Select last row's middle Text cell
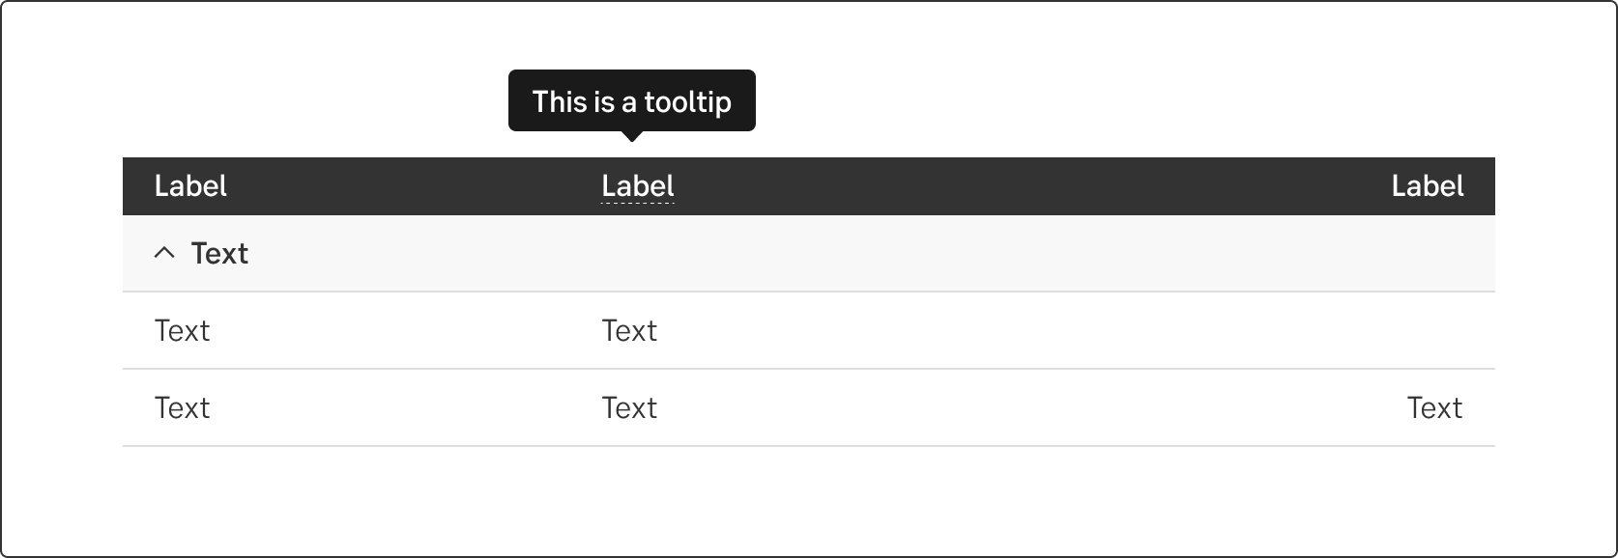 pyautogui.click(x=629, y=407)
